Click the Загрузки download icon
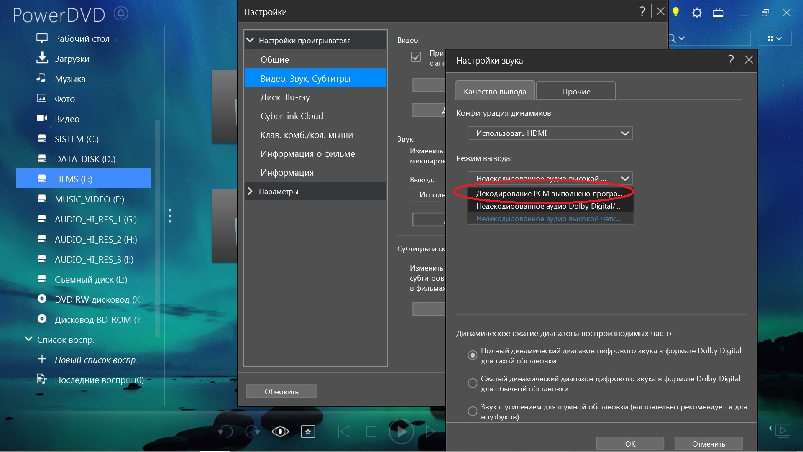Image resolution: width=803 pixels, height=452 pixels. pos(42,58)
